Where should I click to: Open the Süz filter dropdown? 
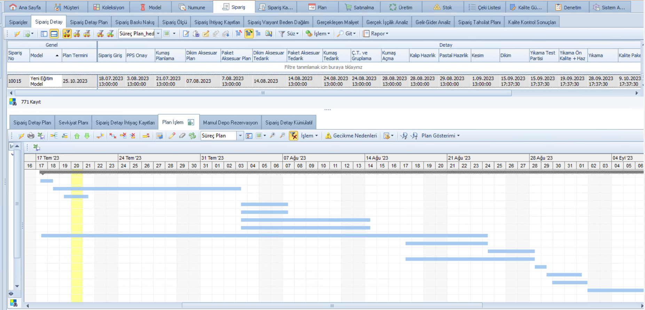[289, 34]
